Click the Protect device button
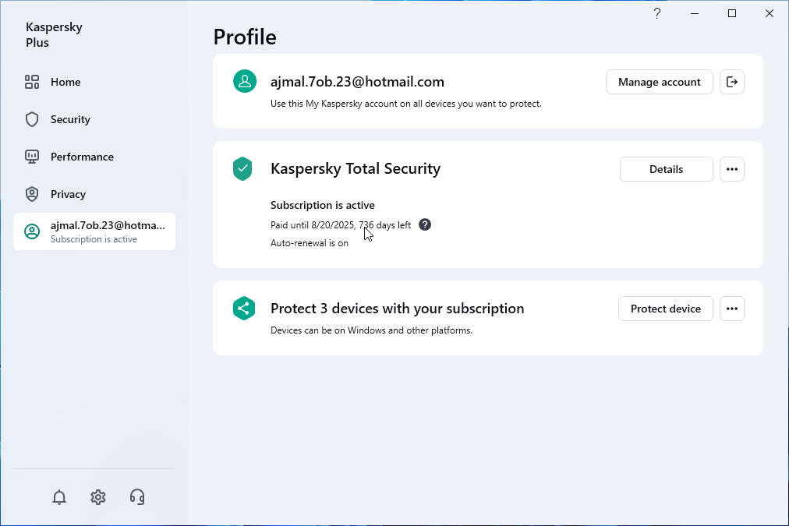 pyautogui.click(x=666, y=309)
